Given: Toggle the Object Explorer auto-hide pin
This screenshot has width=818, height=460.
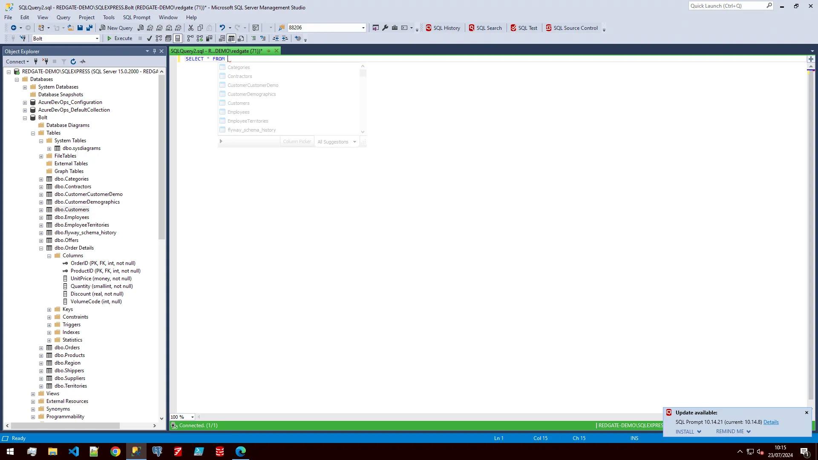Looking at the screenshot, I should pyautogui.click(x=154, y=51).
